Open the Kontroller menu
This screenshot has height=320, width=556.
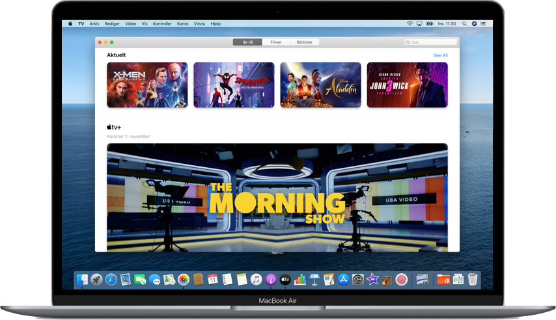pyautogui.click(x=162, y=24)
